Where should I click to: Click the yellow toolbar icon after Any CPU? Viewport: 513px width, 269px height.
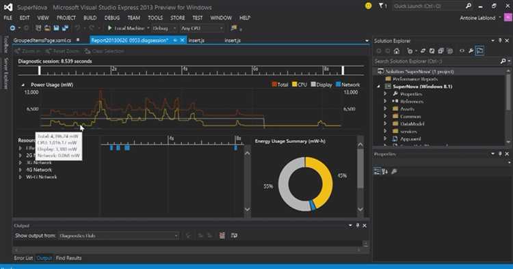[234, 29]
